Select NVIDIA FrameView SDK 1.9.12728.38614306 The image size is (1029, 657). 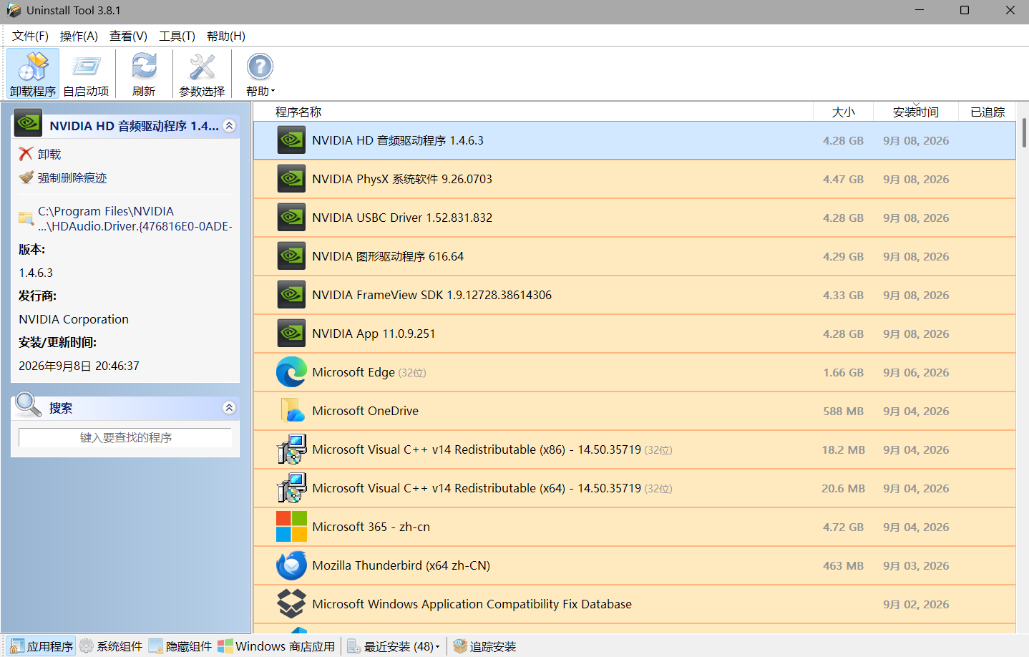coord(432,295)
